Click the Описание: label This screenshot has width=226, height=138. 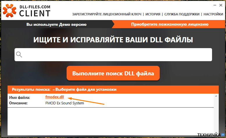coord(18,103)
